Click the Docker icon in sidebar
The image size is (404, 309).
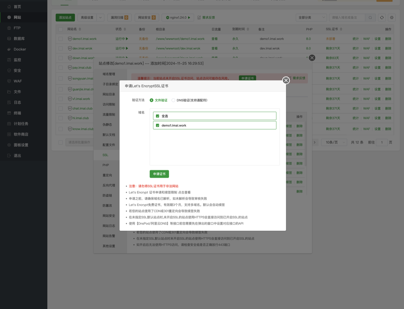click(x=9, y=49)
